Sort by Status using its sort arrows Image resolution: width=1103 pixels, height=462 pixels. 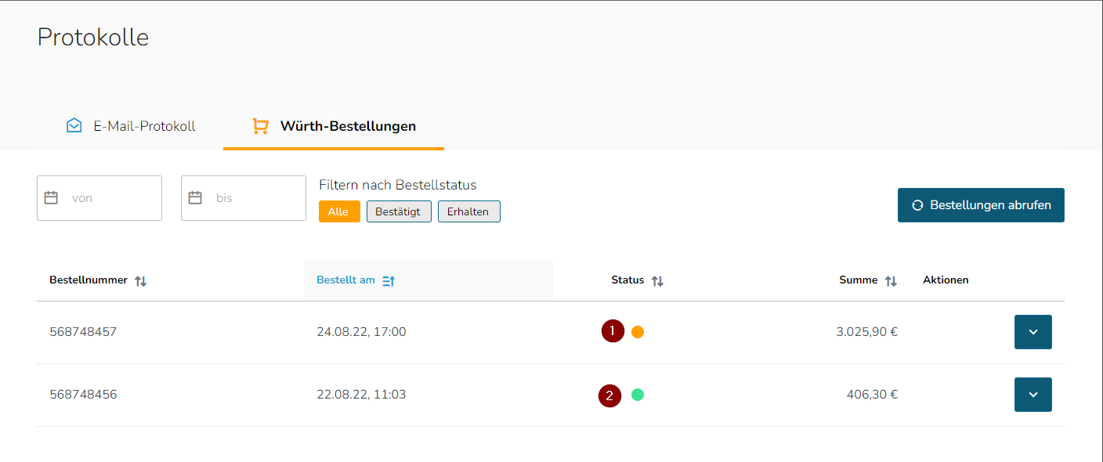click(657, 281)
